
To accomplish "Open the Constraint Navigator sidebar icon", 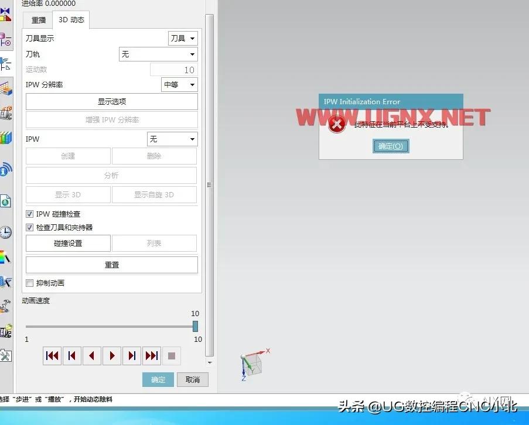I will point(5,39).
